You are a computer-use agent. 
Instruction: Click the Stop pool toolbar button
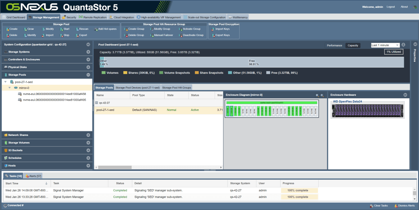(65, 35)
